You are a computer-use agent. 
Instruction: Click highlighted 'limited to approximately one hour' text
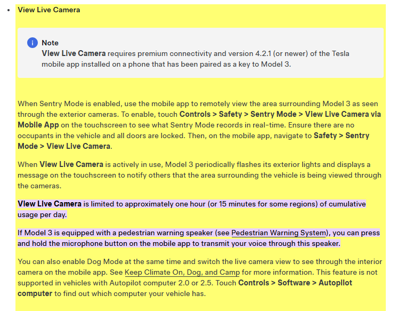148,204
